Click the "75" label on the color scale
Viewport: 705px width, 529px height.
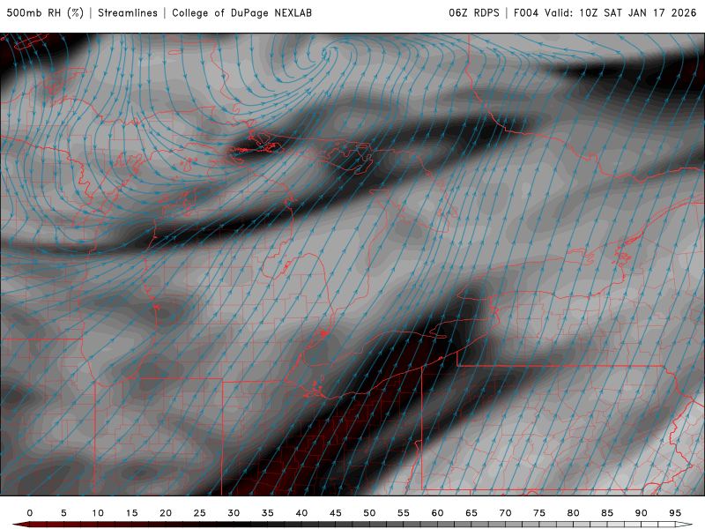coord(539,513)
